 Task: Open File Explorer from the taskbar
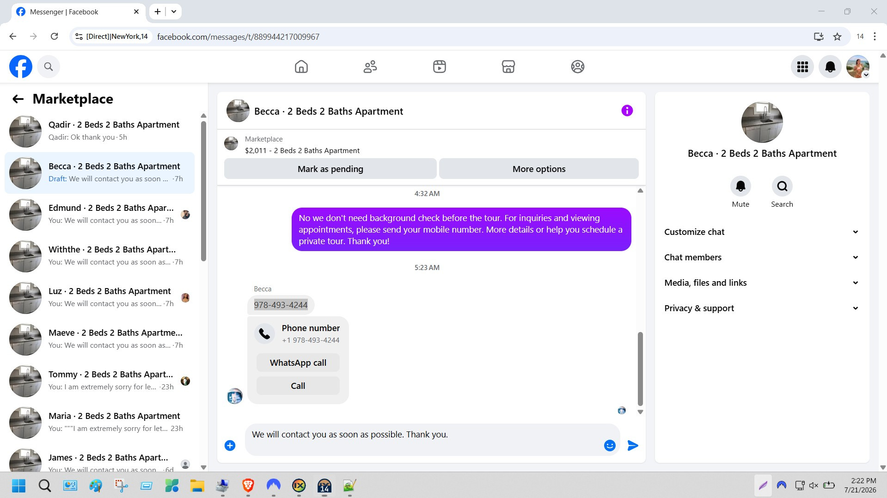click(197, 486)
